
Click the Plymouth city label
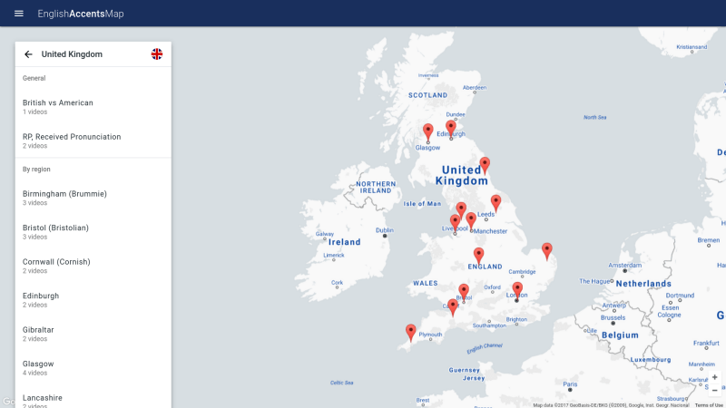430,334
